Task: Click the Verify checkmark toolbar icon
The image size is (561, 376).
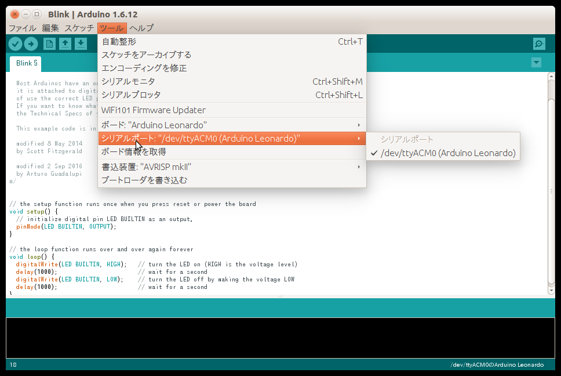Action: (16, 44)
